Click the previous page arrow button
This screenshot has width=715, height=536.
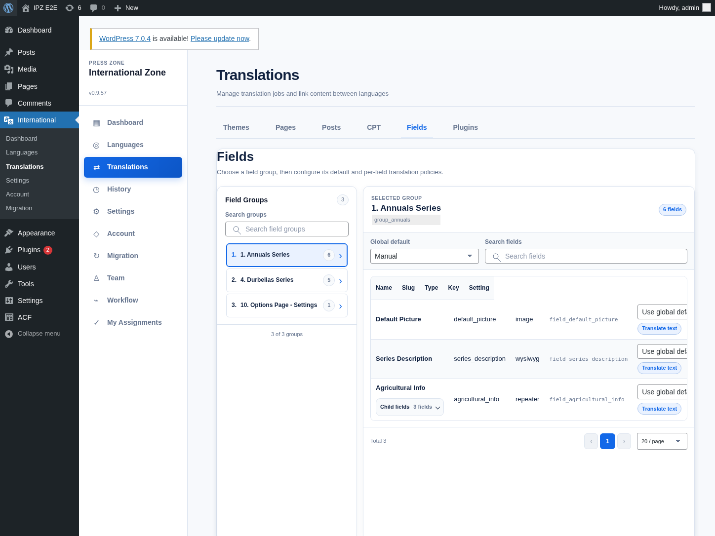(x=591, y=441)
